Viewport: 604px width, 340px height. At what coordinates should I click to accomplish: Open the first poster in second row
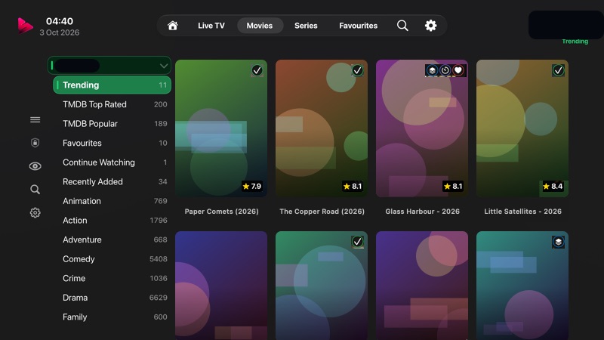pyautogui.click(x=221, y=286)
